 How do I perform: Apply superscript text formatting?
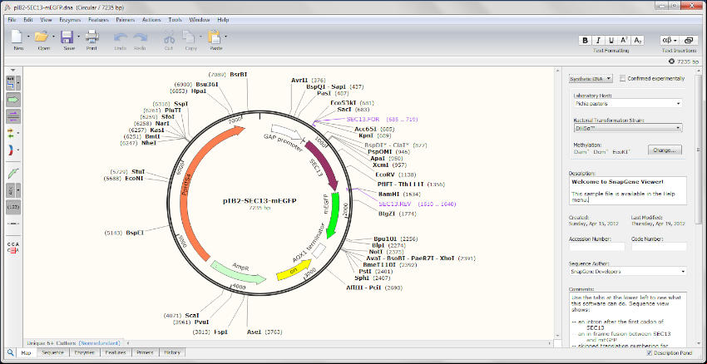625,40
